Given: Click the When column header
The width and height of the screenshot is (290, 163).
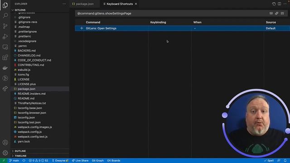Looking at the screenshot, I should click(198, 22).
